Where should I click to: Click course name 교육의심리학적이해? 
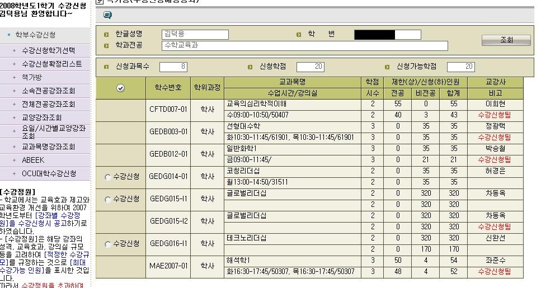click(x=256, y=104)
